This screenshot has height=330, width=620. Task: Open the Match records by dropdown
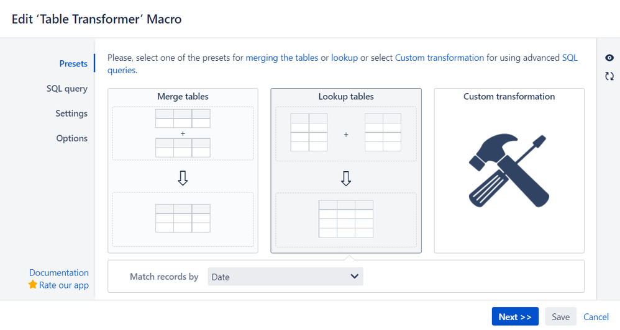click(285, 277)
